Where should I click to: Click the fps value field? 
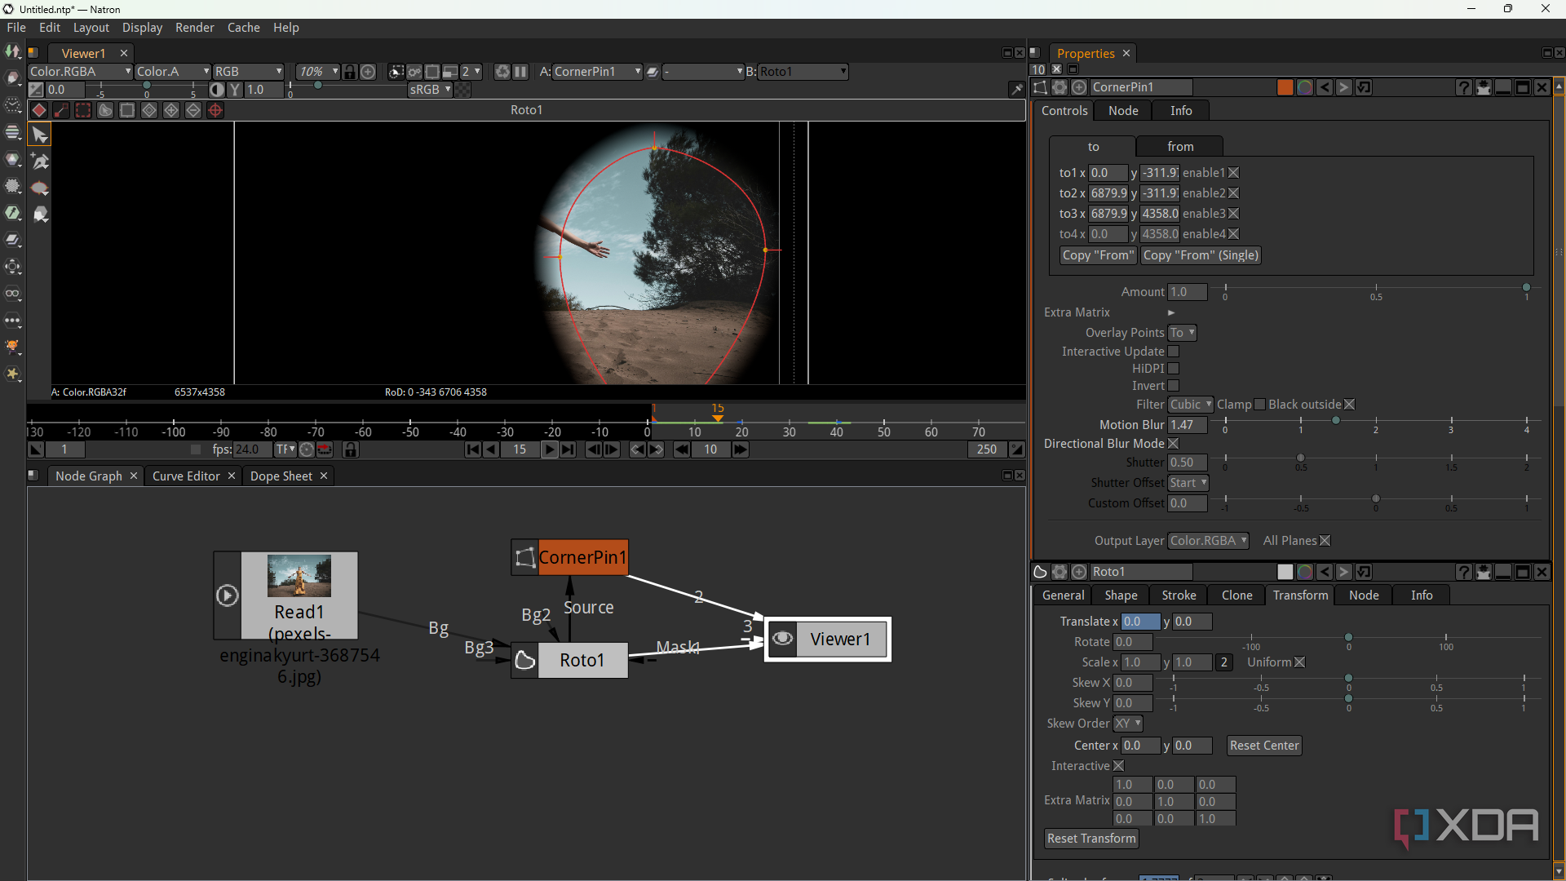point(252,449)
